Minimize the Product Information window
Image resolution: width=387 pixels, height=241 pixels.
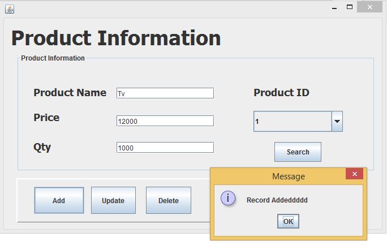334,8
